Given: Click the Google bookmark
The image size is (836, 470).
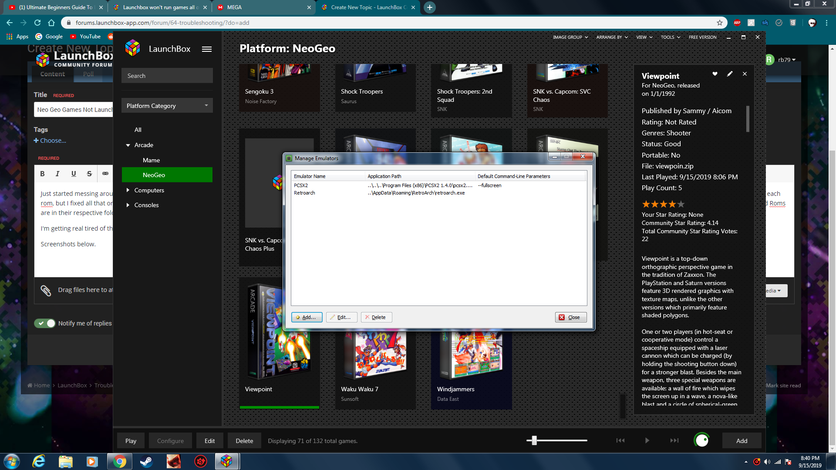Looking at the screenshot, I should coord(49,37).
